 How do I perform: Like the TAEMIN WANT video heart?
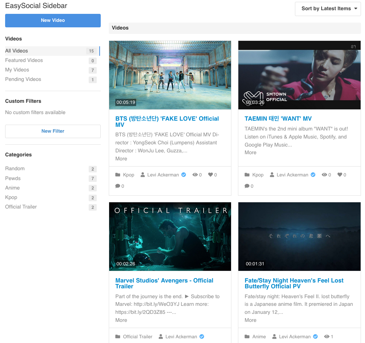tap(340, 175)
